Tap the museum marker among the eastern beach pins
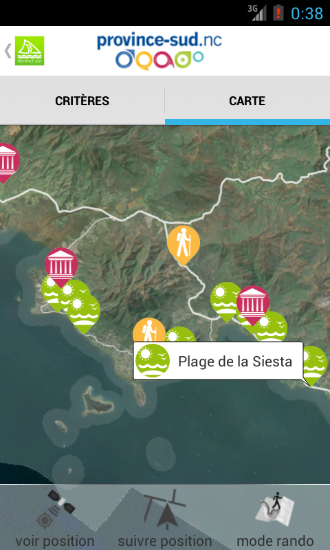 click(253, 305)
